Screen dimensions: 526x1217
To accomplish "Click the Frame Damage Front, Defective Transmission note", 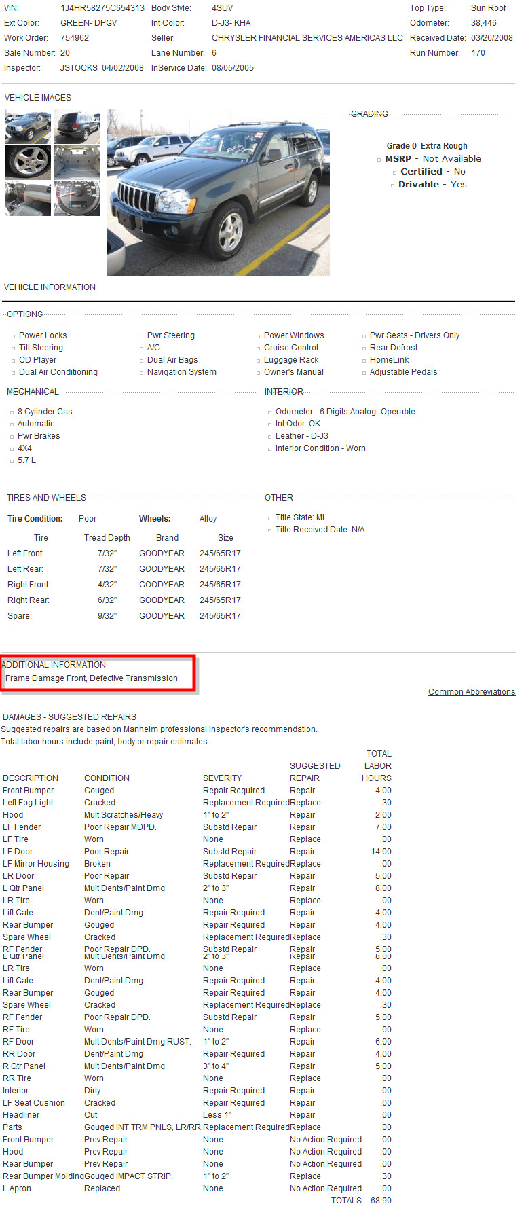I will point(92,678).
